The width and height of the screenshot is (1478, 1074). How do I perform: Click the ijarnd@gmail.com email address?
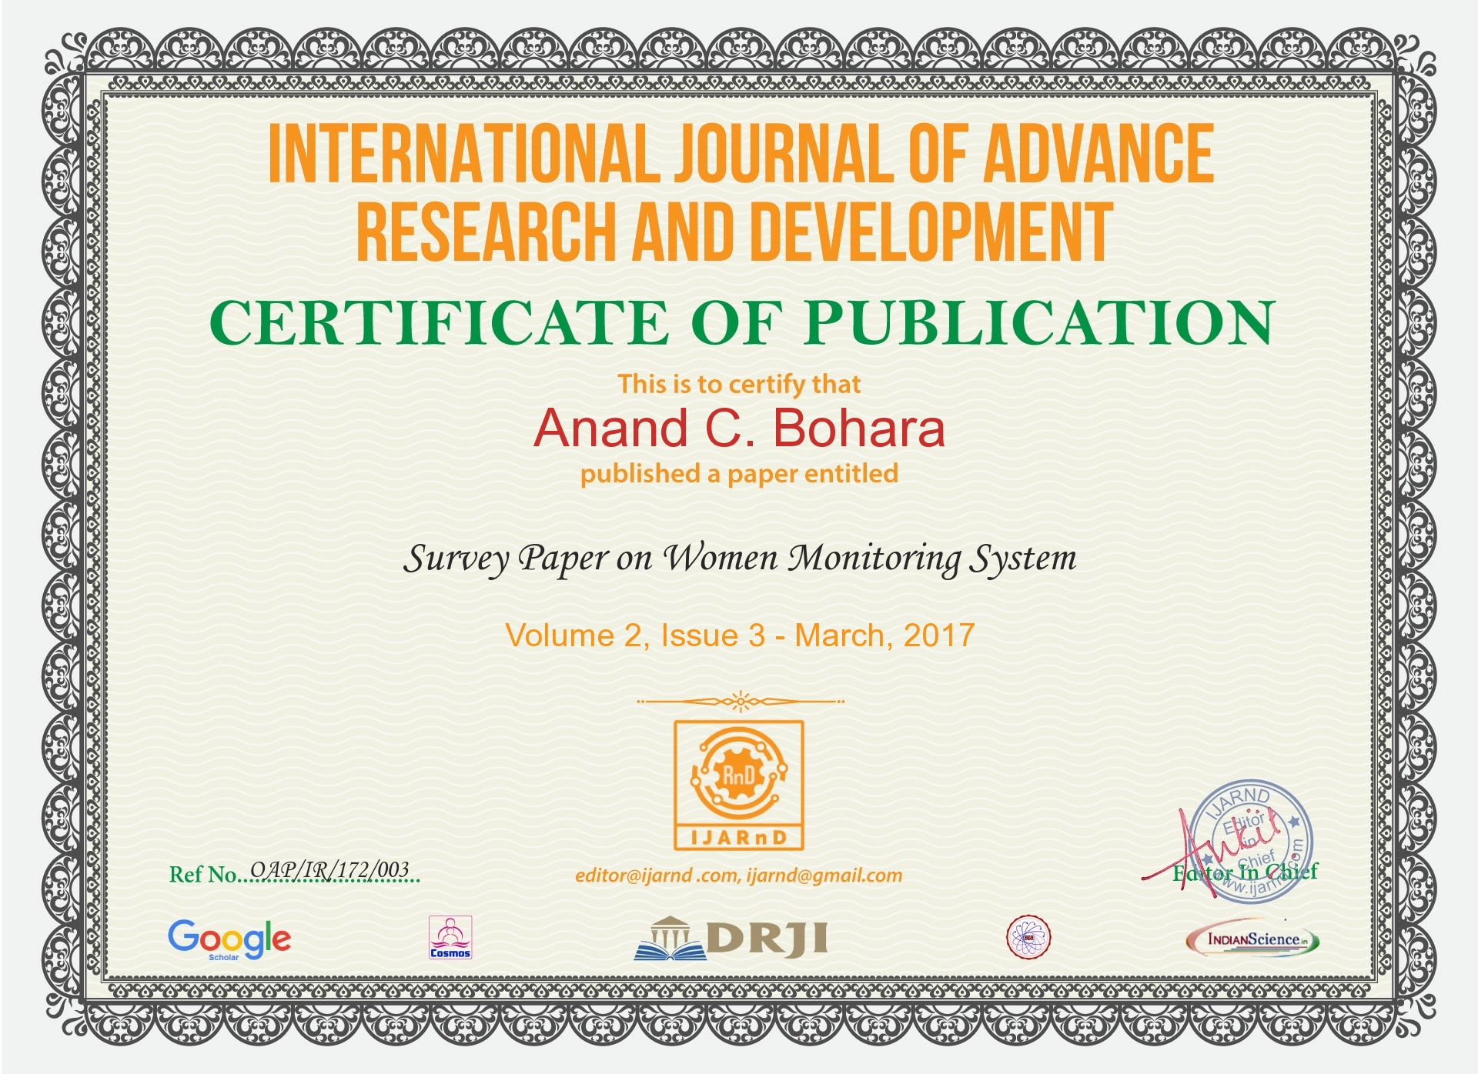(824, 876)
